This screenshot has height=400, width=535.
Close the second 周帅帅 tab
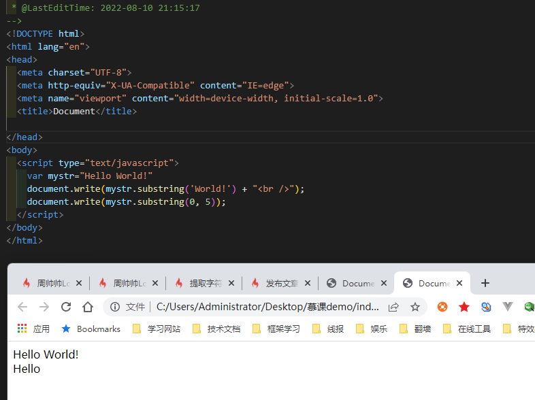coord(155,283)
